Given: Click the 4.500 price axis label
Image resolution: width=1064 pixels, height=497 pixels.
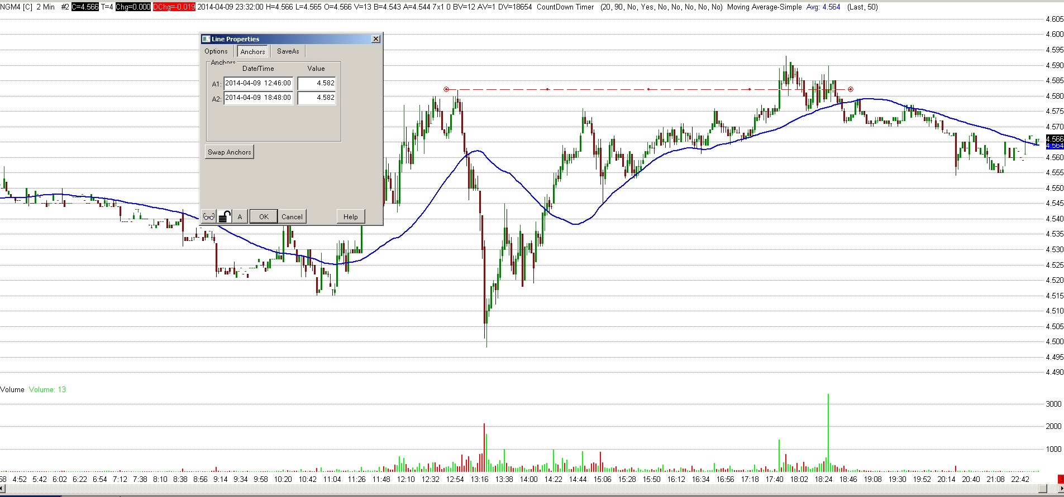Looking at the screenshot, I should [x=1055, y=341].
